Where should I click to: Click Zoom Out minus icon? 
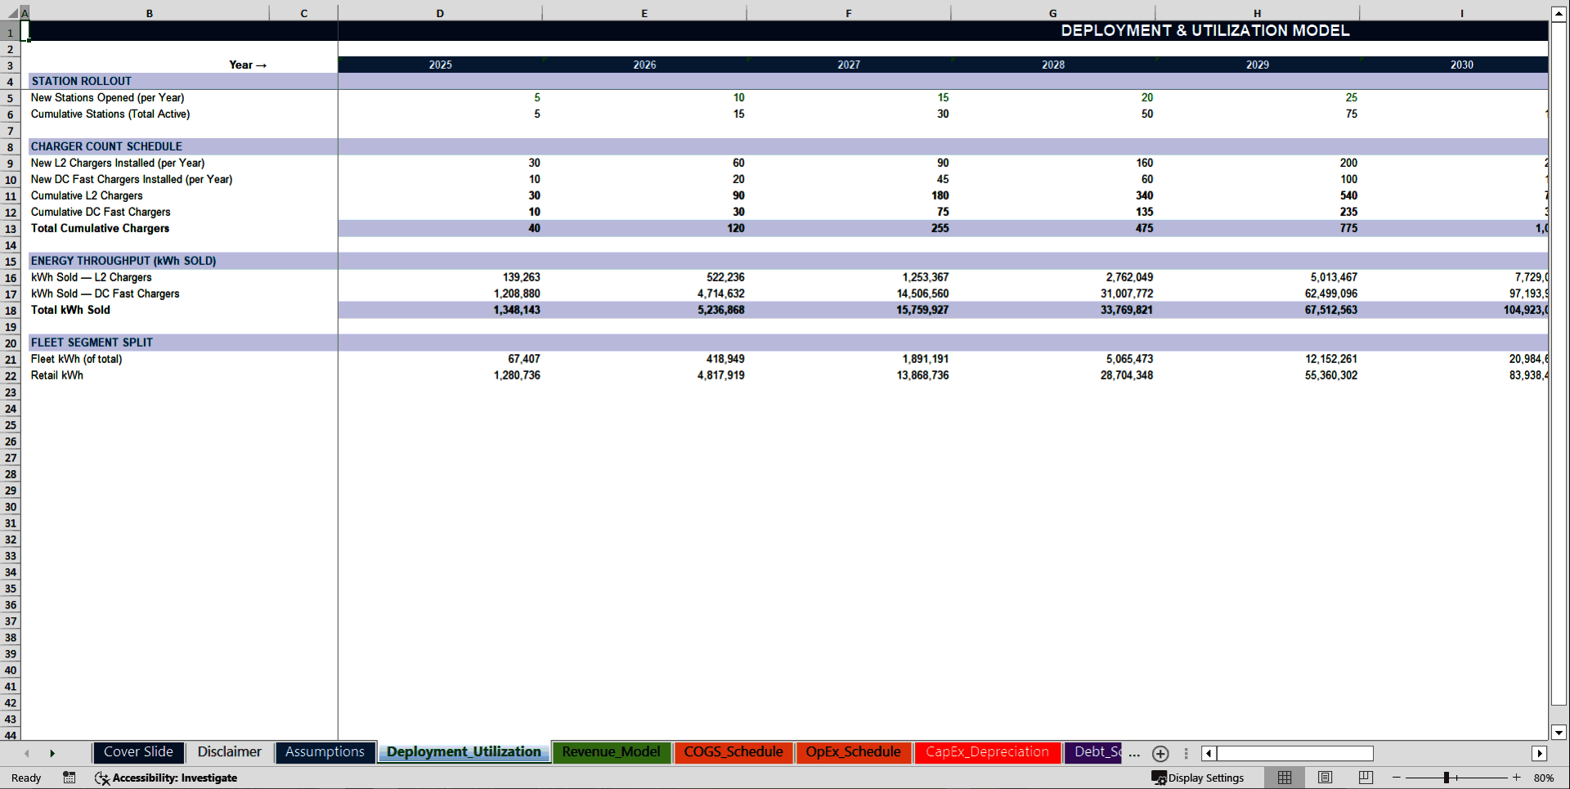[x=1396, y=778]
